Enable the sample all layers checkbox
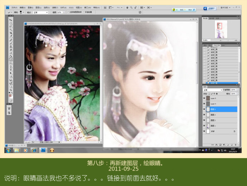 (69, 12)
